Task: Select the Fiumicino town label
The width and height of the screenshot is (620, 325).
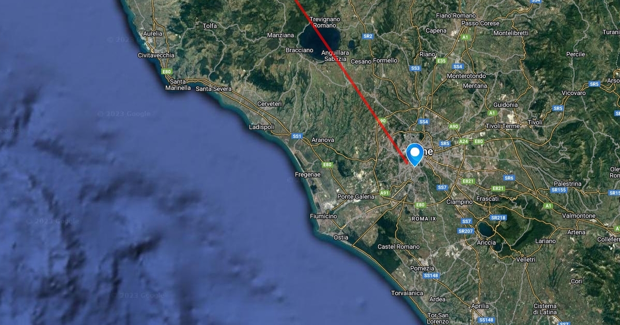Action: pyautogui.click(x=323, y=216)
